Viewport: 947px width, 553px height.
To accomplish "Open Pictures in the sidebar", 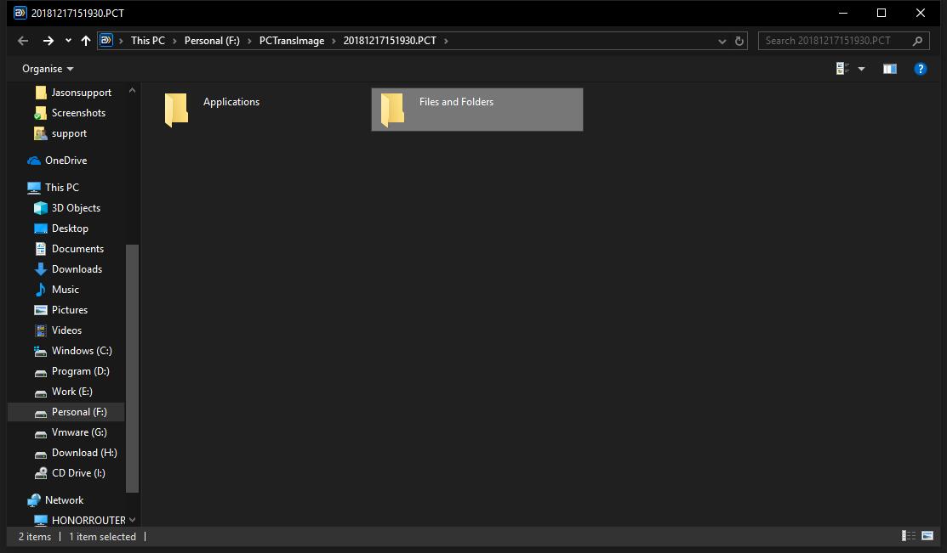I will click(x=61, y=310).
